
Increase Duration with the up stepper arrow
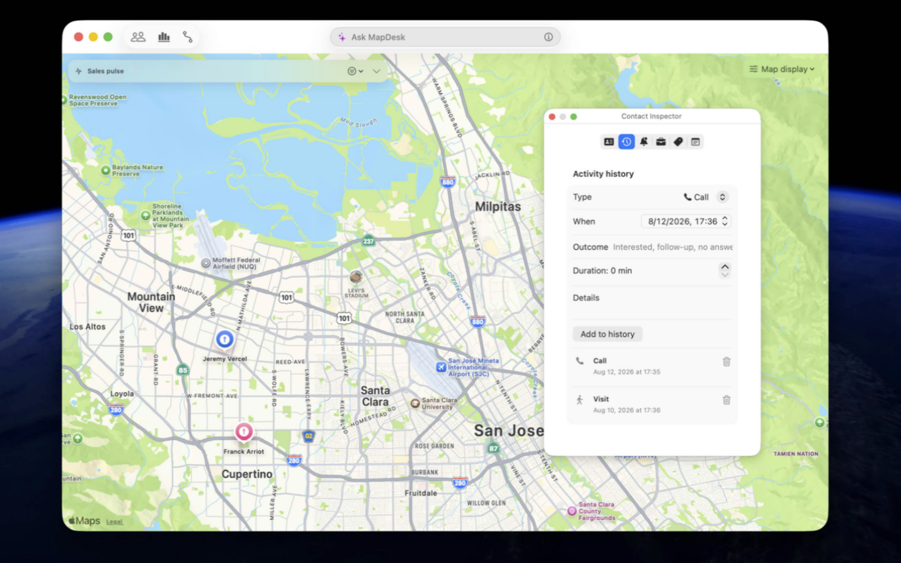pos(725,267)
